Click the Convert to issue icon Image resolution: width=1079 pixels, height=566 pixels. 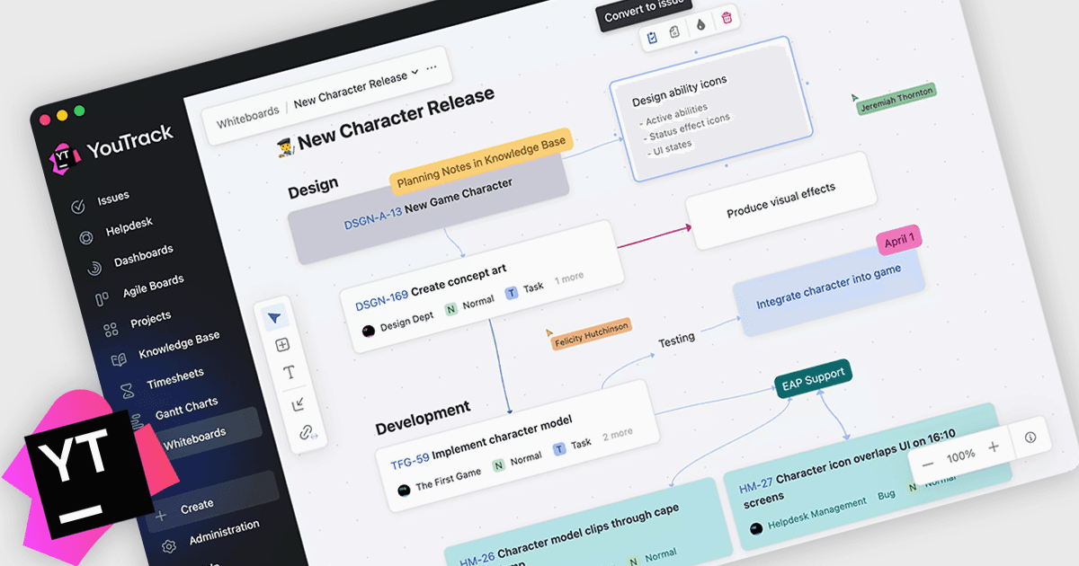click(x=652, y=36)
